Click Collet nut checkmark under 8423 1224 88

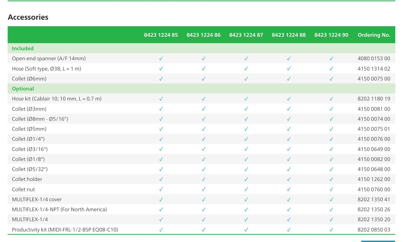click(289, 190)
